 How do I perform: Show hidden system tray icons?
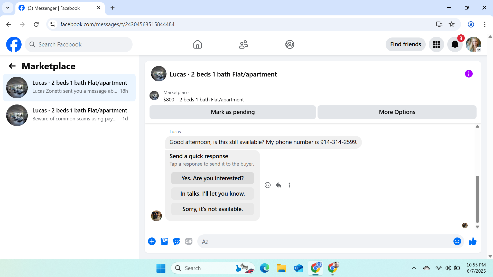(x=414, y=268)
